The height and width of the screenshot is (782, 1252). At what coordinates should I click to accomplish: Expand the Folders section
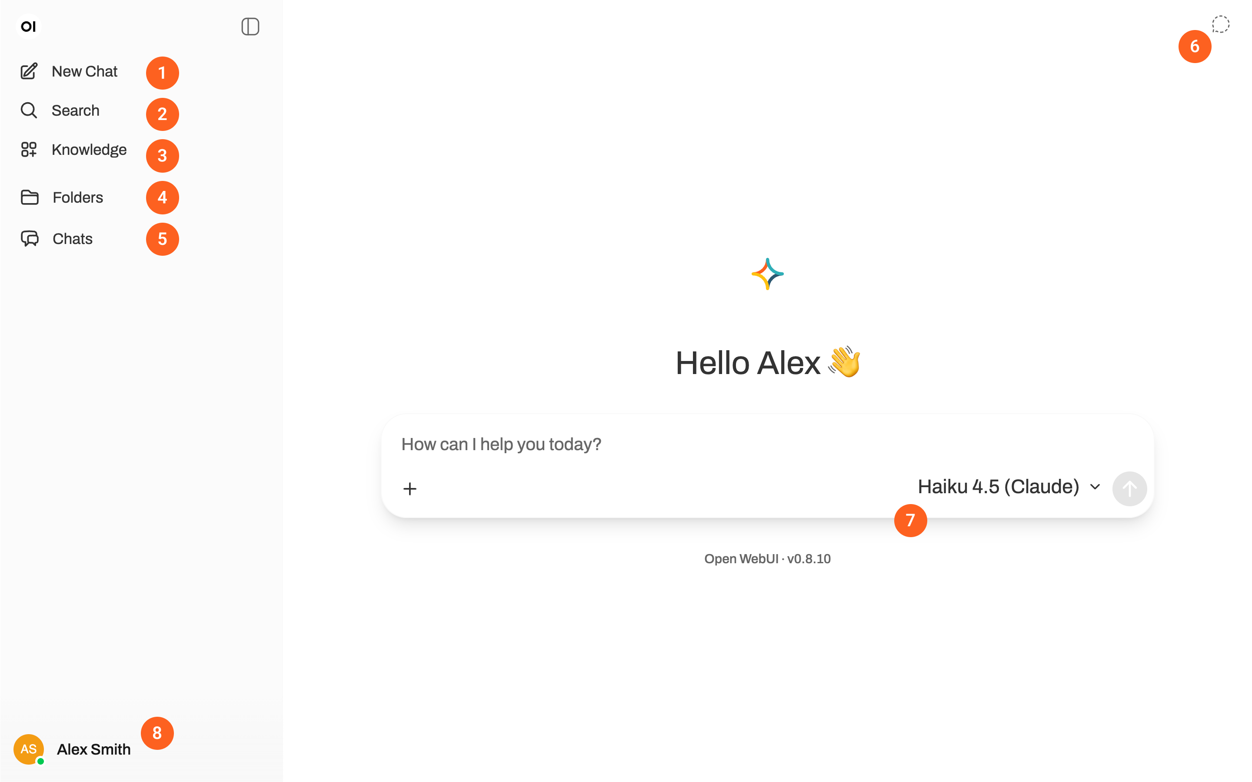point(77,197)
